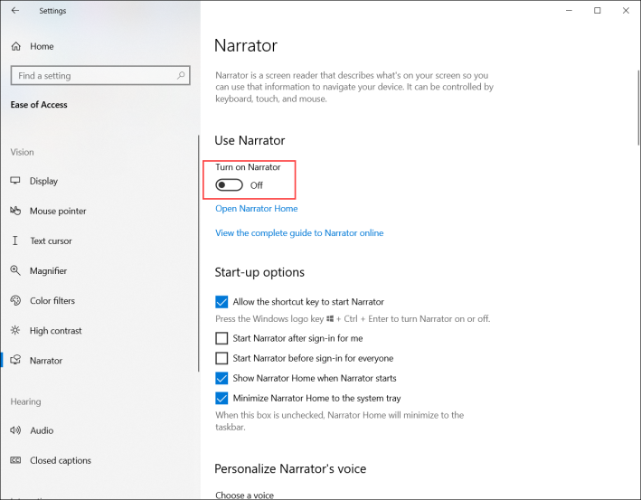Image resolution: width=641 pixels, height=500 pixels.
Task: Check Start Narrator after sign-in for me
Action: (x=222, y=338)
